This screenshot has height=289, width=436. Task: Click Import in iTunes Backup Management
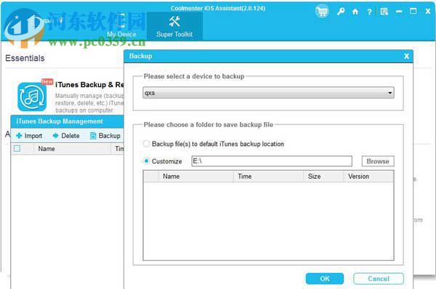pos(29,136)
